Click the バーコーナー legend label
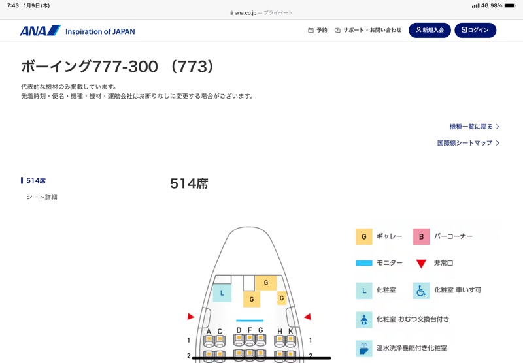The height and width of the screenshot is (363, 523). coord(453,236)
